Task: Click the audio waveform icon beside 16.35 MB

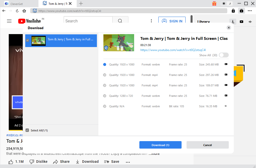Action: [226, 106]
